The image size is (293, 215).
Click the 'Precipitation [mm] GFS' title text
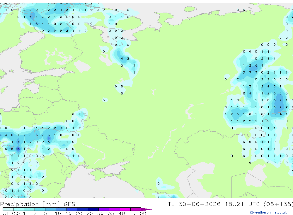pos(38,204)
